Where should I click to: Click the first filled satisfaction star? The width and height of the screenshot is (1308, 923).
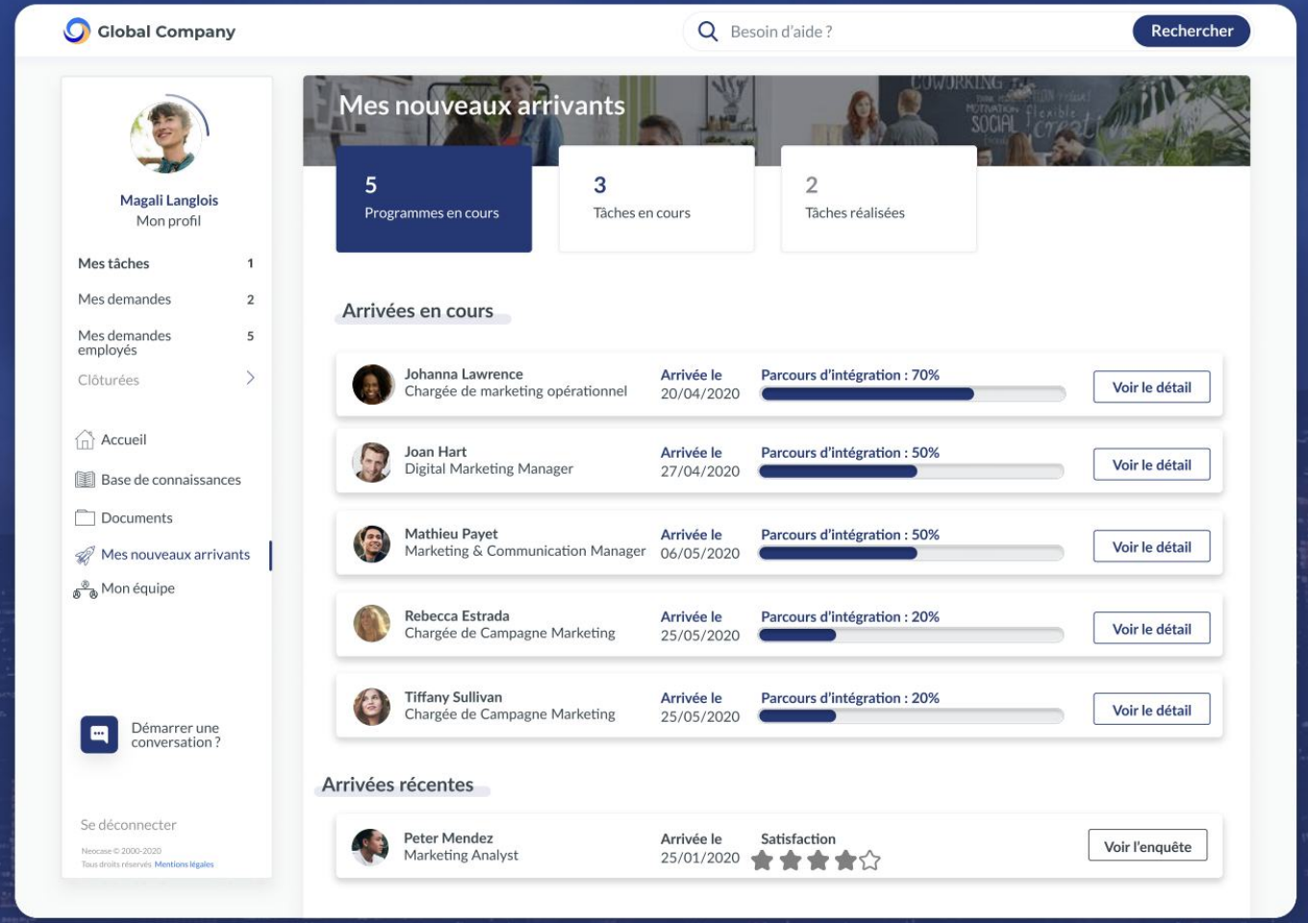pos(763,861)
